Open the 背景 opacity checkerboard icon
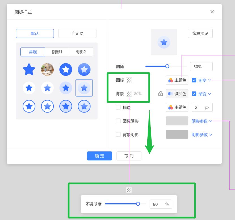This screenshot has height=220, width=235. (x=129, y=94)
